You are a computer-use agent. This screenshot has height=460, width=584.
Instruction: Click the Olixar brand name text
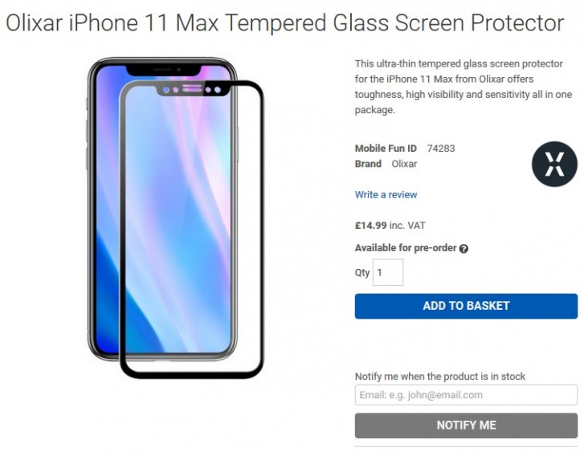pyautogui.click(x=404, y=164)
